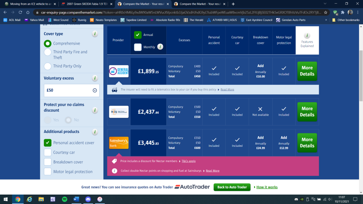Open More Details for Sainsbury's Bank
This screenshot has width=363, height=204.
click(x=307, y=143)
